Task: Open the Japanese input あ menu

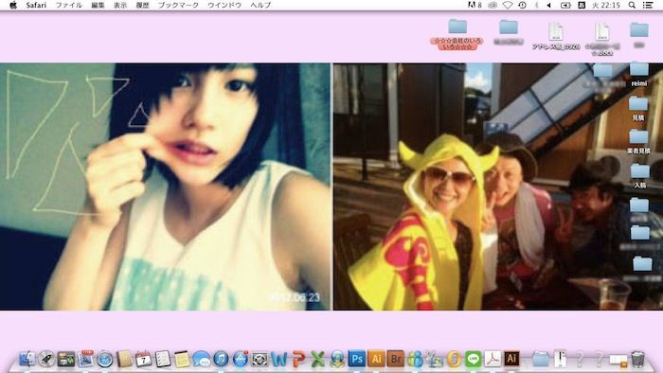Action: point(582,5)
